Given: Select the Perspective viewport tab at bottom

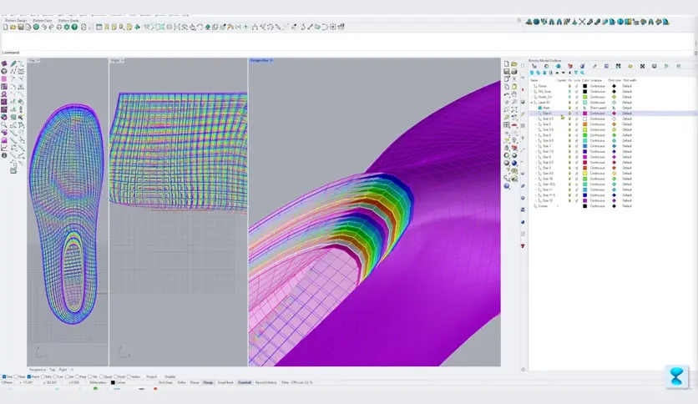Looking at the screenshot, I should (x=38, y=369).
